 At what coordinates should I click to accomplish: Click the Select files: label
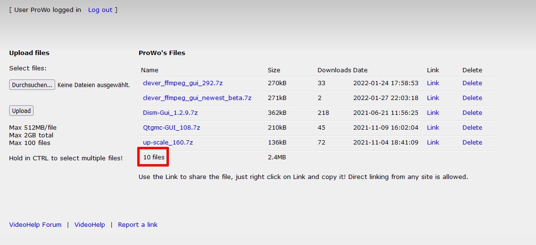point(28,68)
